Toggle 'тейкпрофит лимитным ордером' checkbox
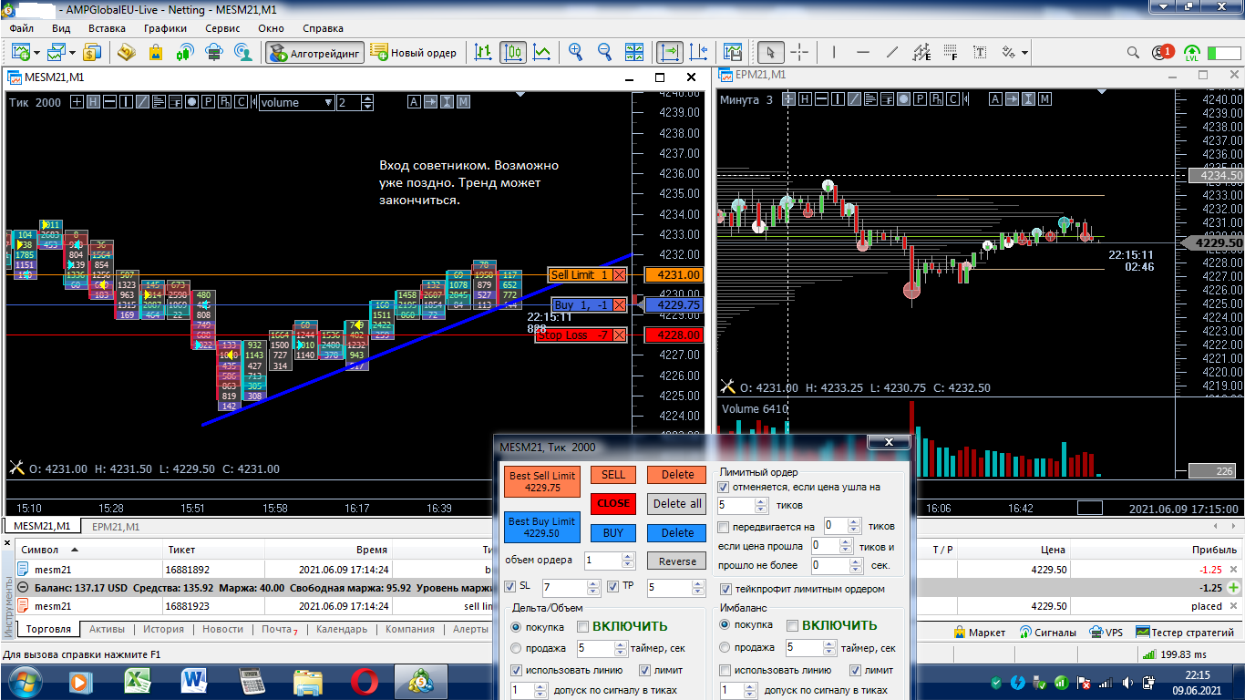Viewport: 1245px width, 700px height. tap(726, 589)
